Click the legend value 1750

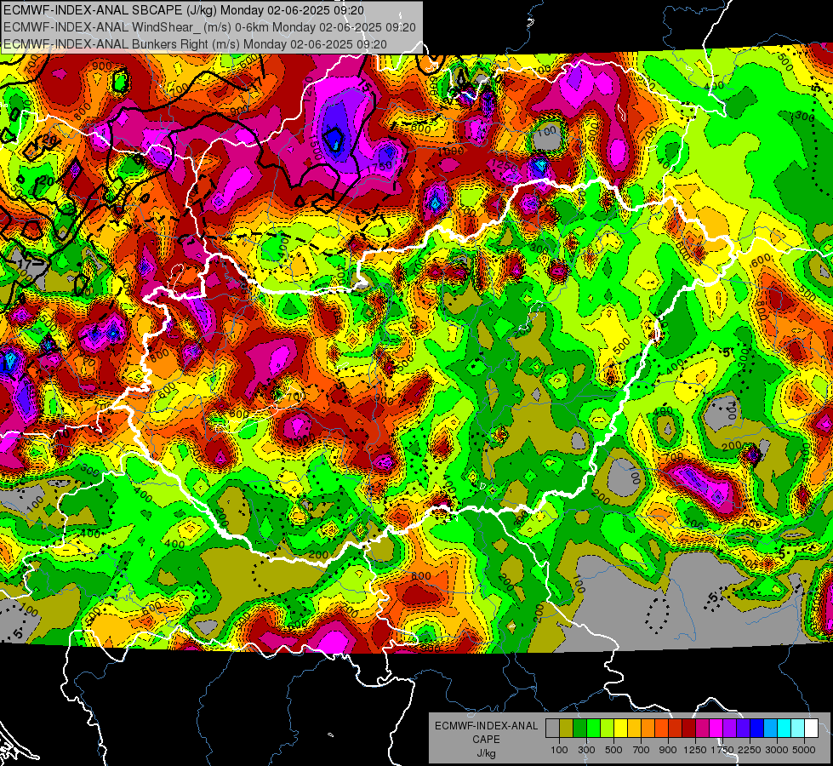click(723, 750)
